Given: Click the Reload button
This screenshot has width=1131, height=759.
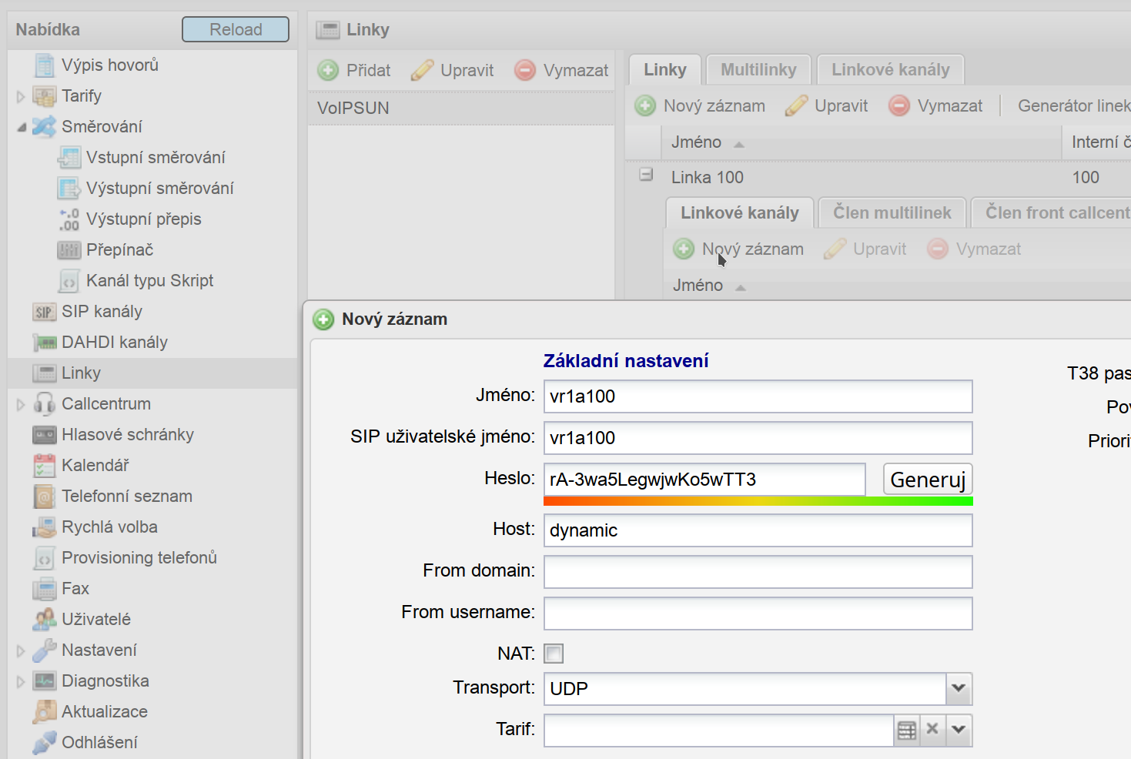Looking at the screenshot, I should pos(236,29).
